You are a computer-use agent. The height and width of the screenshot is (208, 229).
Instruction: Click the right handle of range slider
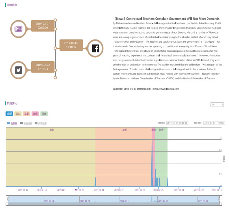(219, 199)
